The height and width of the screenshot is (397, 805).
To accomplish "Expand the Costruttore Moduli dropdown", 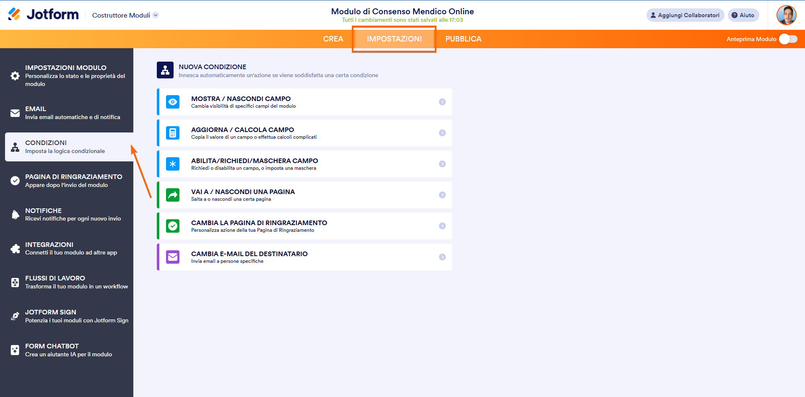I will (x=156, y=15).
